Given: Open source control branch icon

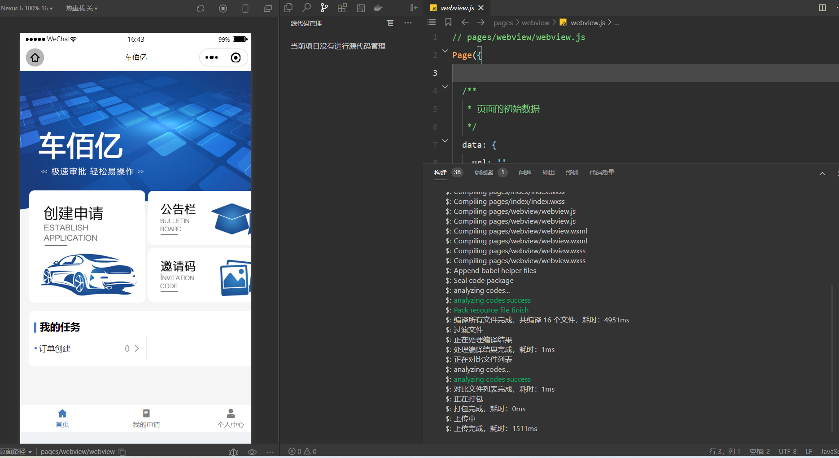Looking at the screenshot, I should (324, 8).
